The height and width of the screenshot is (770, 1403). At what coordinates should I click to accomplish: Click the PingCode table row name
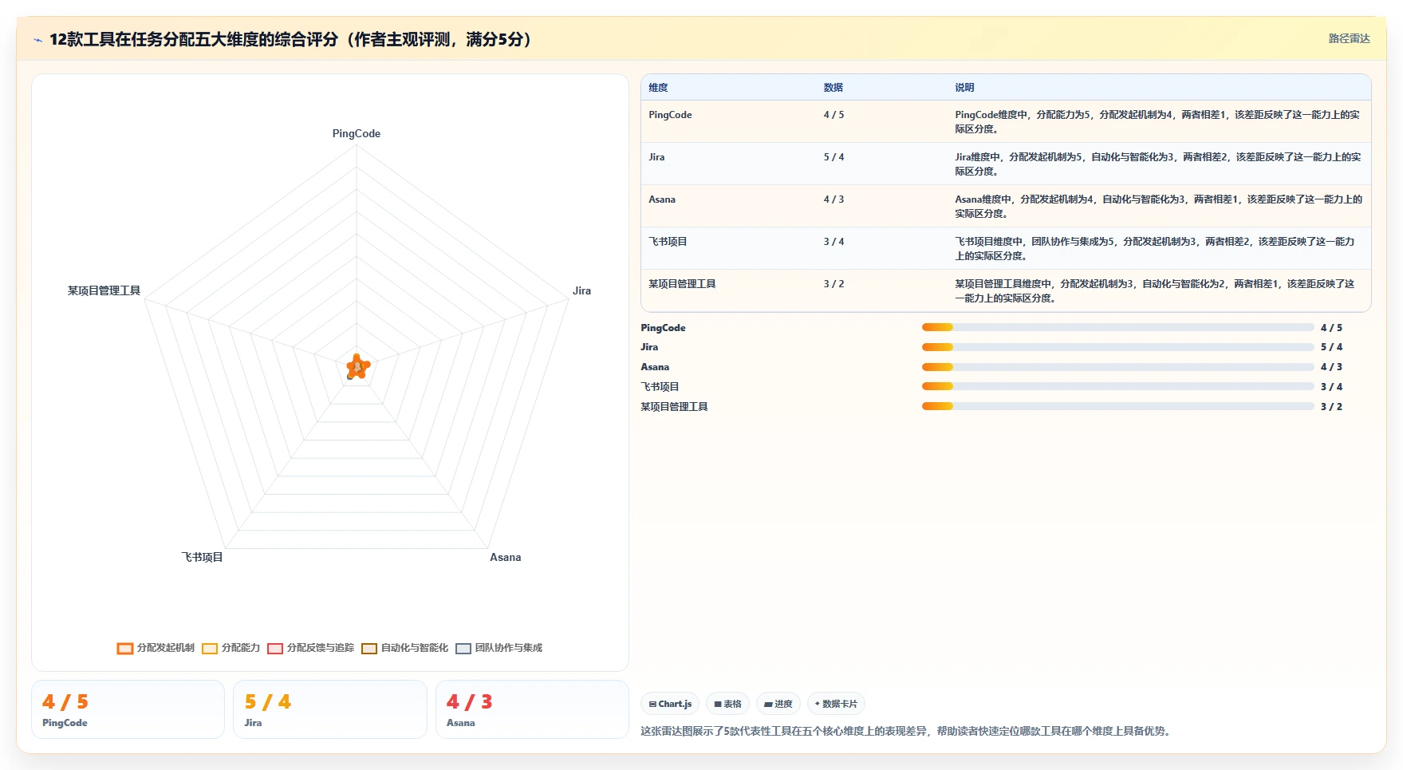click(x=670, y=115)
